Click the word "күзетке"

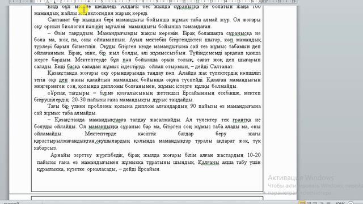[x=75, y=169]
